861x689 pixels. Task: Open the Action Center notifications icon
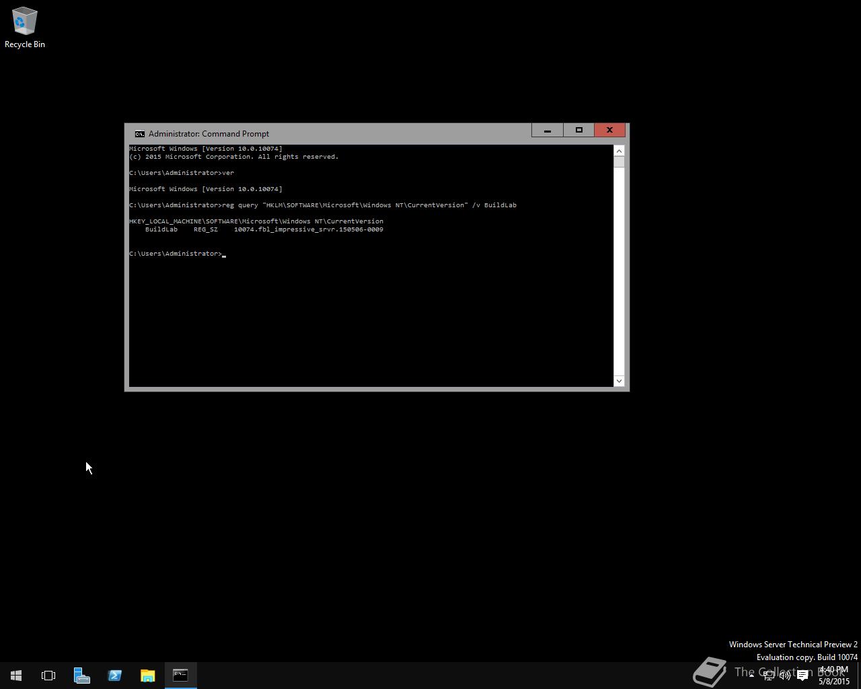tap(802, 676)
